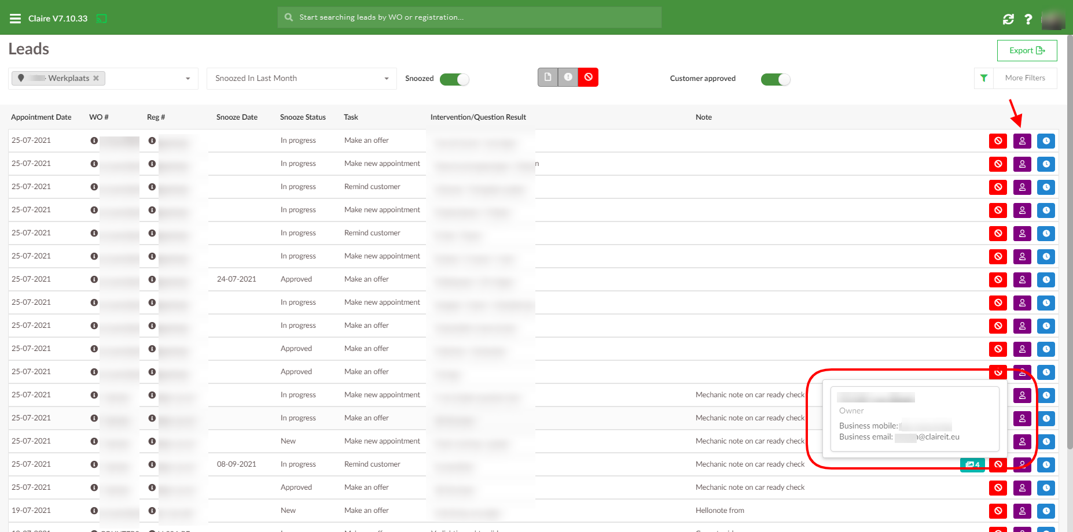
Task: Turn off the Snoozed toggle
Action: pyautogui.click(x=454, y=79)
